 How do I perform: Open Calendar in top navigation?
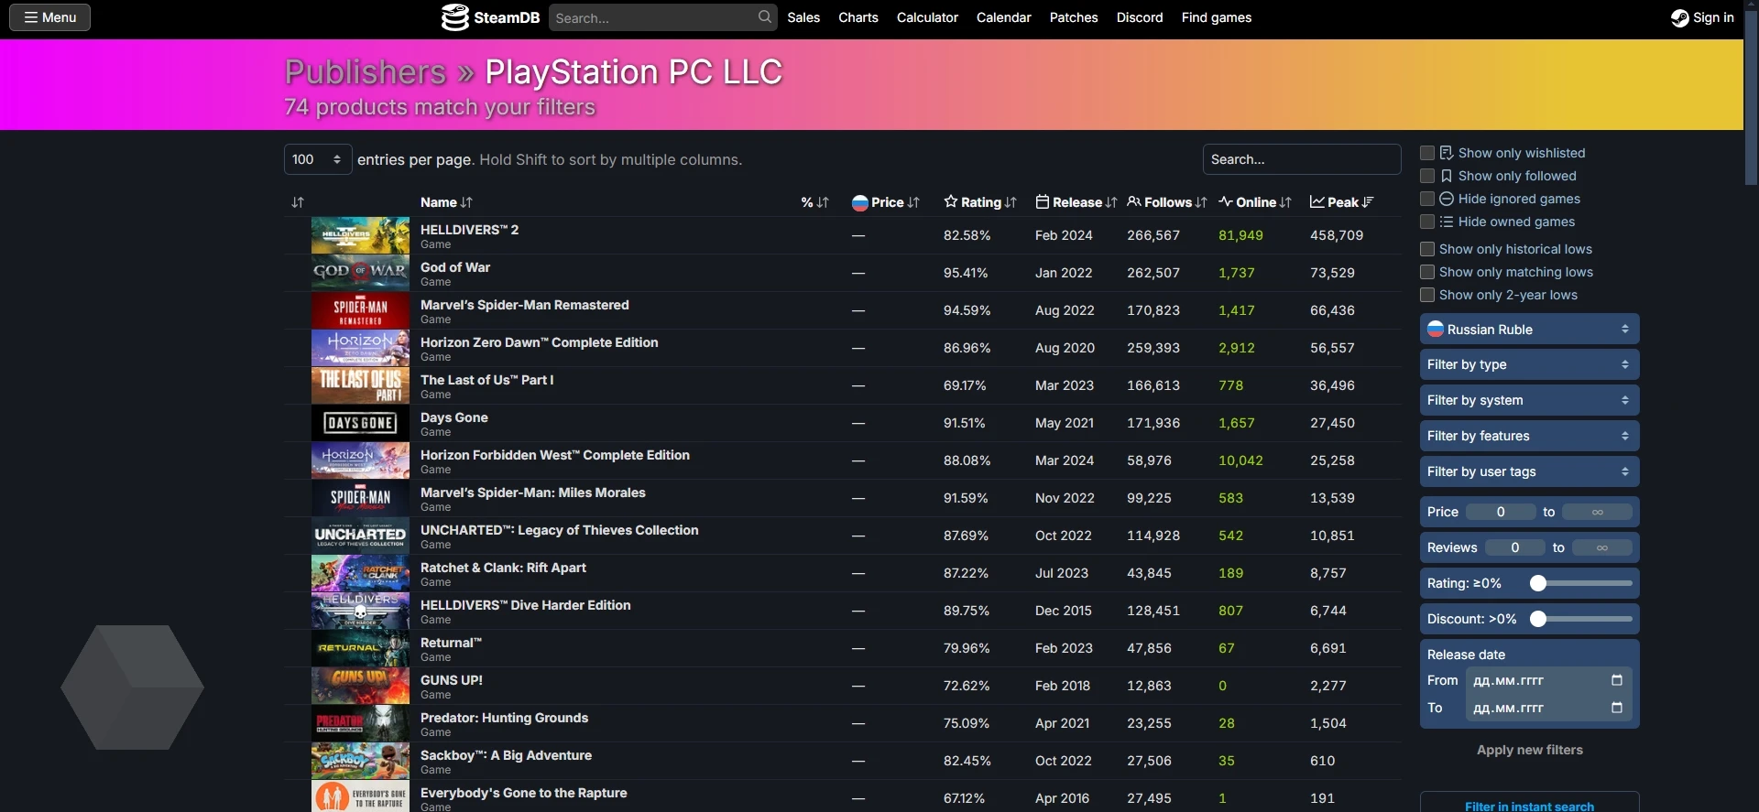pos(1003,17)
